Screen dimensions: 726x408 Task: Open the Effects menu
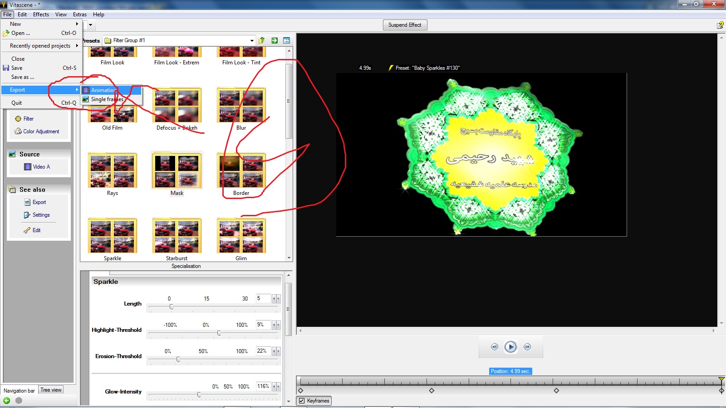(41, 15)
